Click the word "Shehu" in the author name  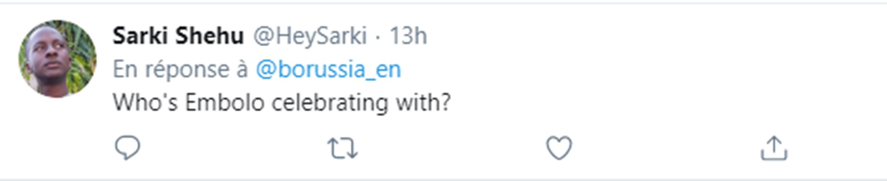click(209, 36)
